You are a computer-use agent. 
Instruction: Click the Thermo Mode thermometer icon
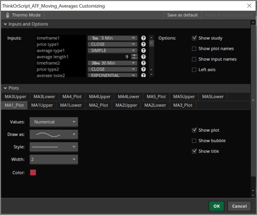coord(8,15)
